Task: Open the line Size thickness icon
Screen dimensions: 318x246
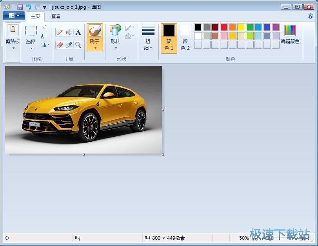Action: [148, 30]
